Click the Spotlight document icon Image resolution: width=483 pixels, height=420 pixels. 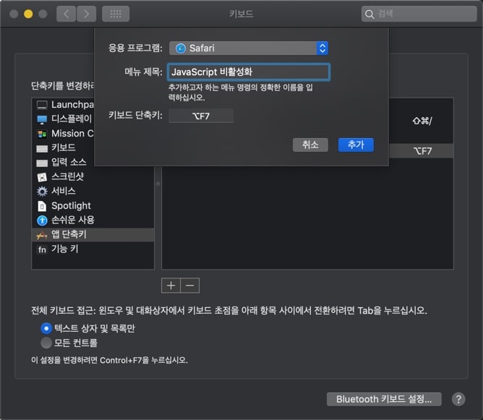tap(42, 206)
